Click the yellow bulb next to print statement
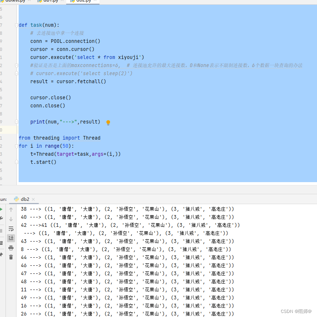The width and height of the screenshot is (317, 317). coord(108,121)
